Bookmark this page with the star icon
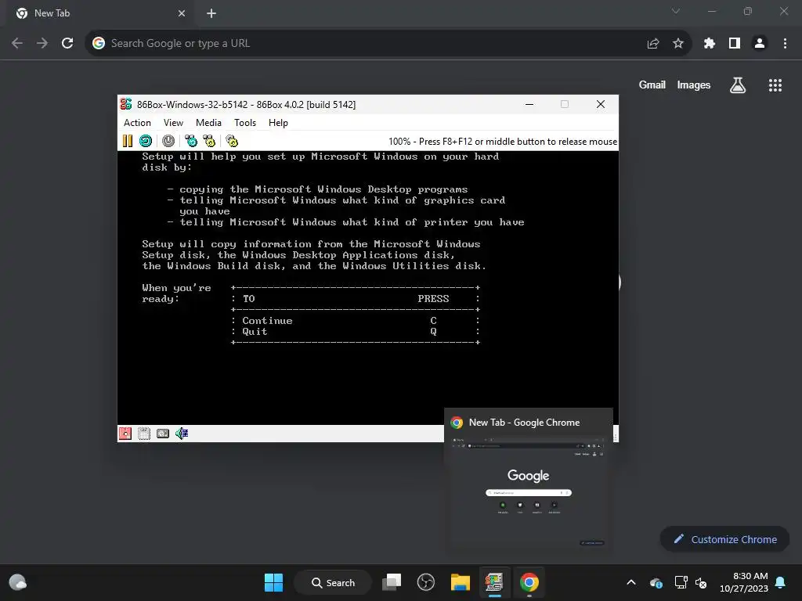The image size is (802, 601). point(678,44)
